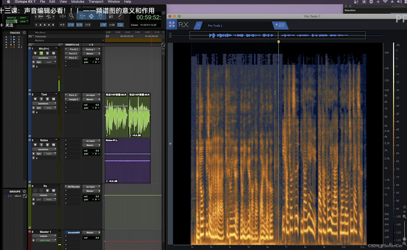Open Grid mode dropdown arrow
Image resolution: width=407 pixels, height=250 pixels.
click(x=27, y=21)
